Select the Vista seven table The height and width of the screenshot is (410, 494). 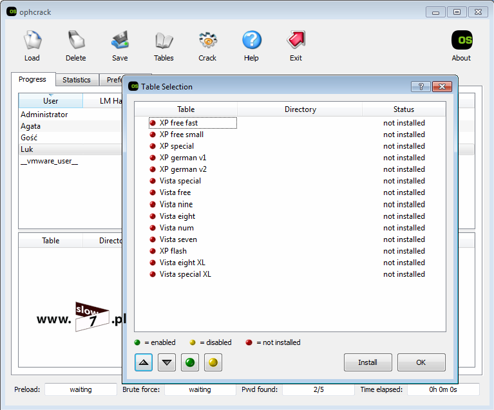tap(290, 239)
